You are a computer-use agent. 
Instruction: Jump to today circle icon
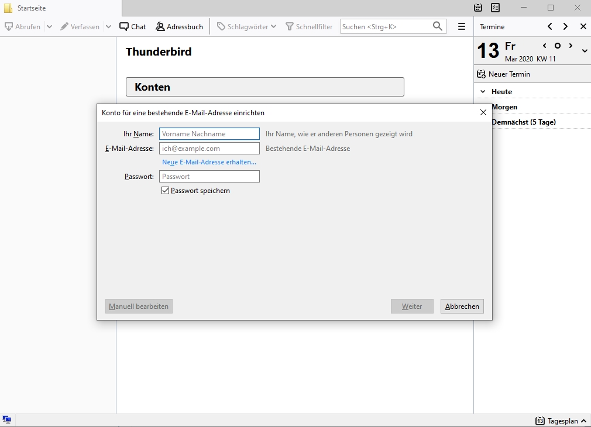click(x=558, y=46)
